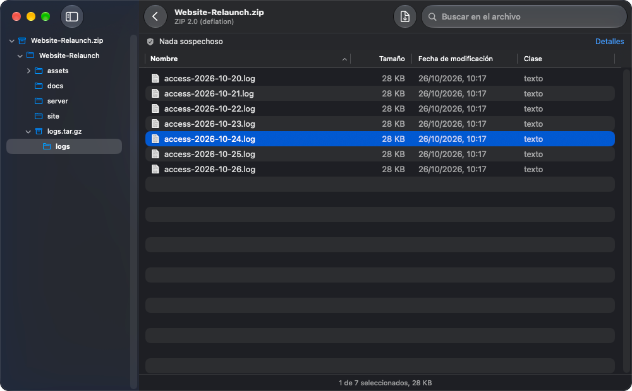Click the Website-Relaunch.zip archive icon in sidebar
This screenshot has width=632, height=391.
[23, 40]
